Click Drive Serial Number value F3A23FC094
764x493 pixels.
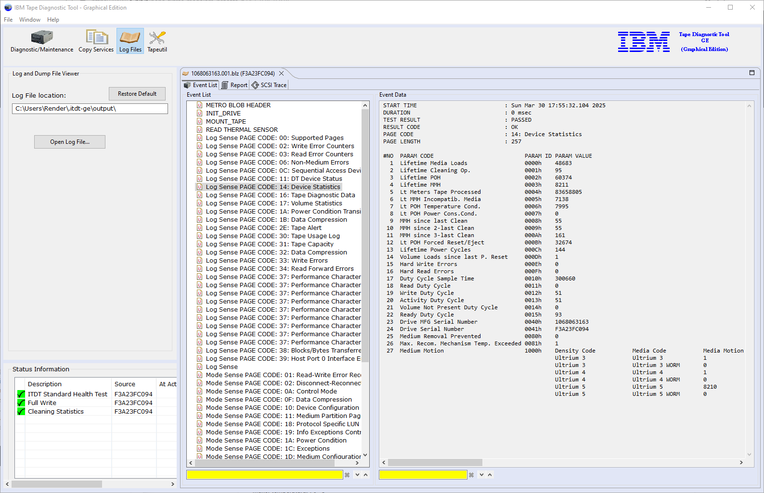(x=571, y=329)
